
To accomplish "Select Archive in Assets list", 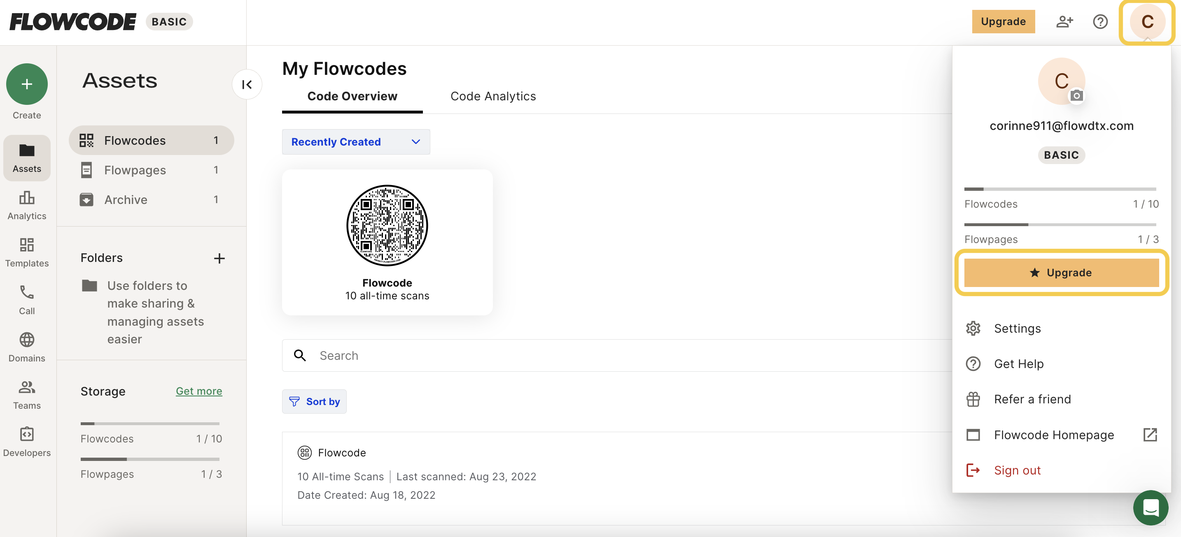I will pyautogui.click(x=151, y=199).
